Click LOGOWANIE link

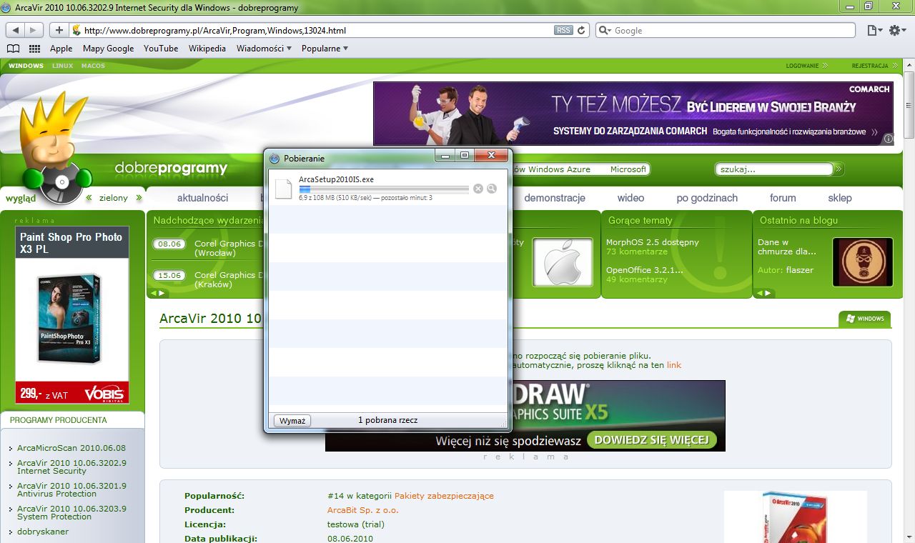pos(806,66)
